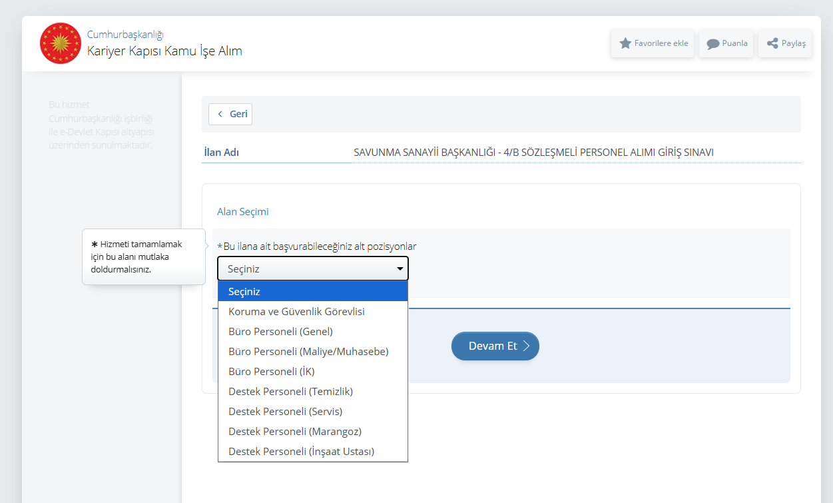
Task: Click the left chevron icon on the Geri button
Action: pyautogui.click(x=220, y=114)
